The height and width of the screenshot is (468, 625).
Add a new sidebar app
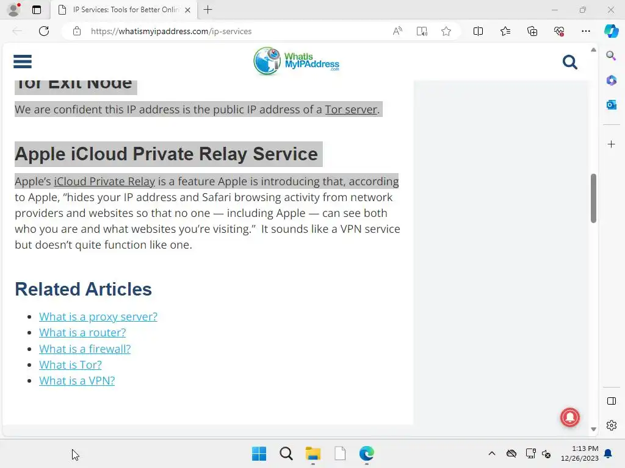611,144
